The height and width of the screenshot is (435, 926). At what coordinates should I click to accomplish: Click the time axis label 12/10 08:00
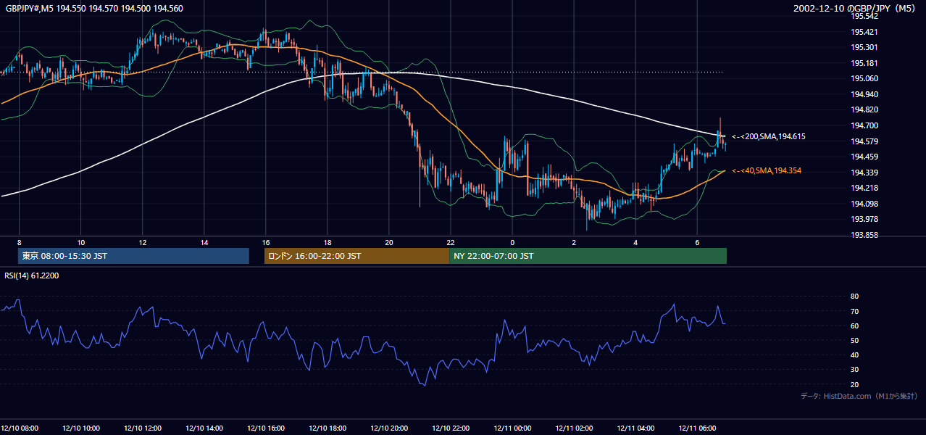coord(20,428)
